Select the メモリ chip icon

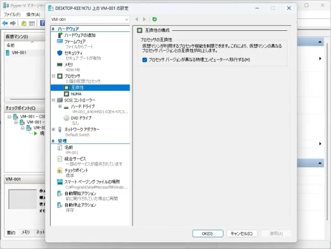(60, 64)
